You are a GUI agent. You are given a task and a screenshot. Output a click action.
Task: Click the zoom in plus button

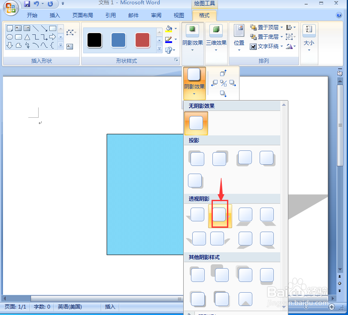(332, 307)
